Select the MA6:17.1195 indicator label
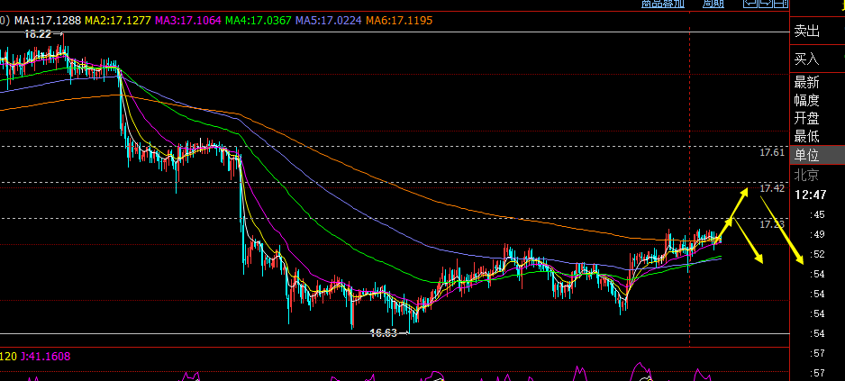This screenshot has width=845, height=381. [x=399, y=21]
